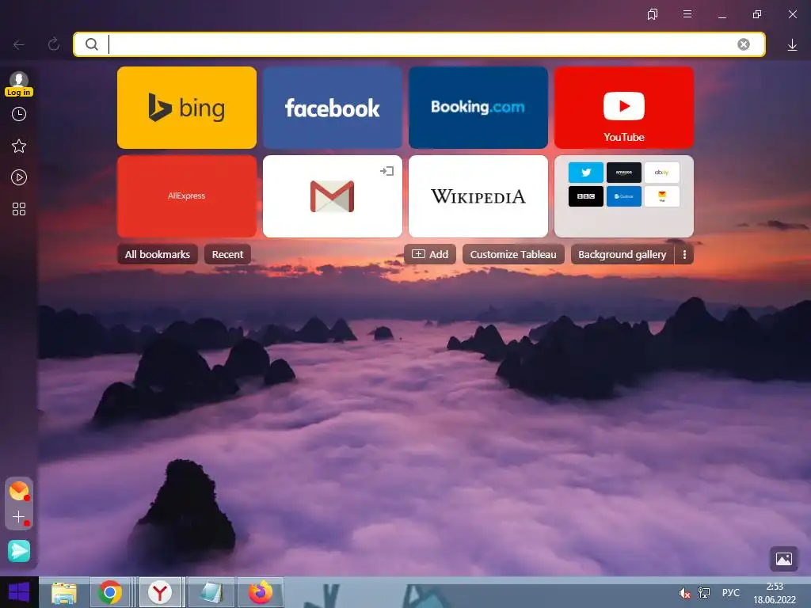811x608 pixels.
Task: Open File Explorer from taskbar
Action: 64,592
